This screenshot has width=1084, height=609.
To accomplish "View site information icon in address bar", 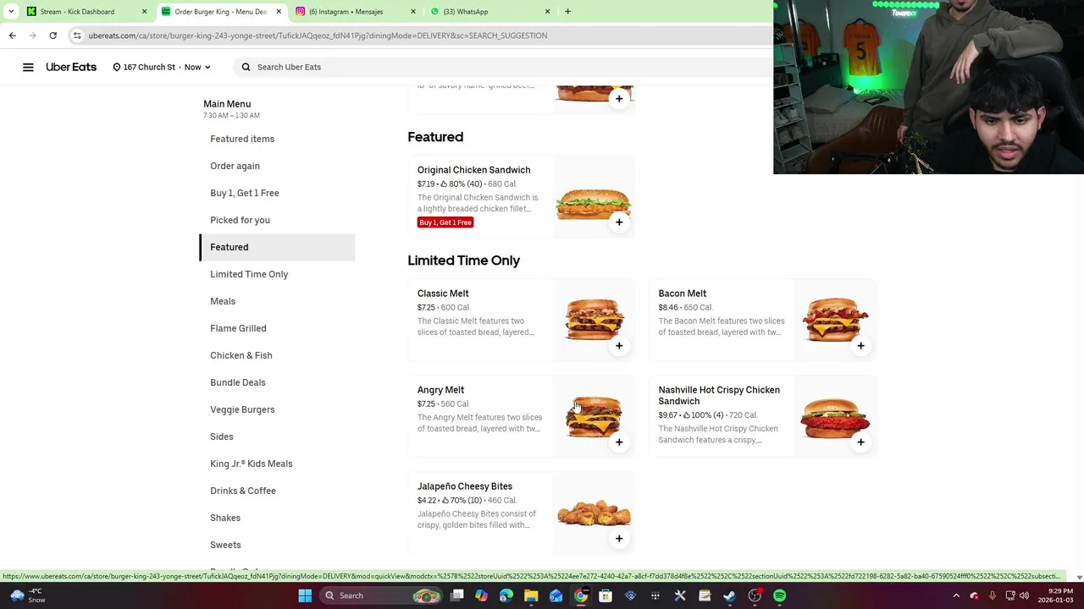I will click(77, 36).
